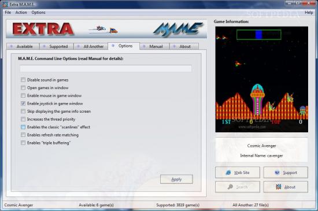
Task: Open the Options menu
Action: point(38,12)
